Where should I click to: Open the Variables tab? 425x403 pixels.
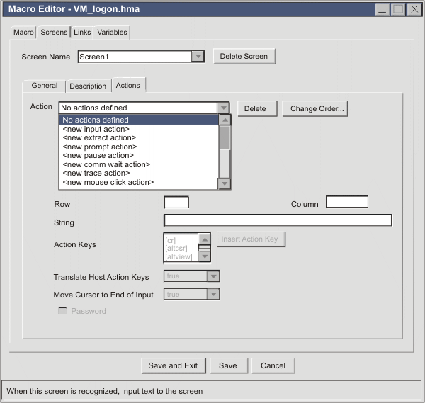(112, 33)
